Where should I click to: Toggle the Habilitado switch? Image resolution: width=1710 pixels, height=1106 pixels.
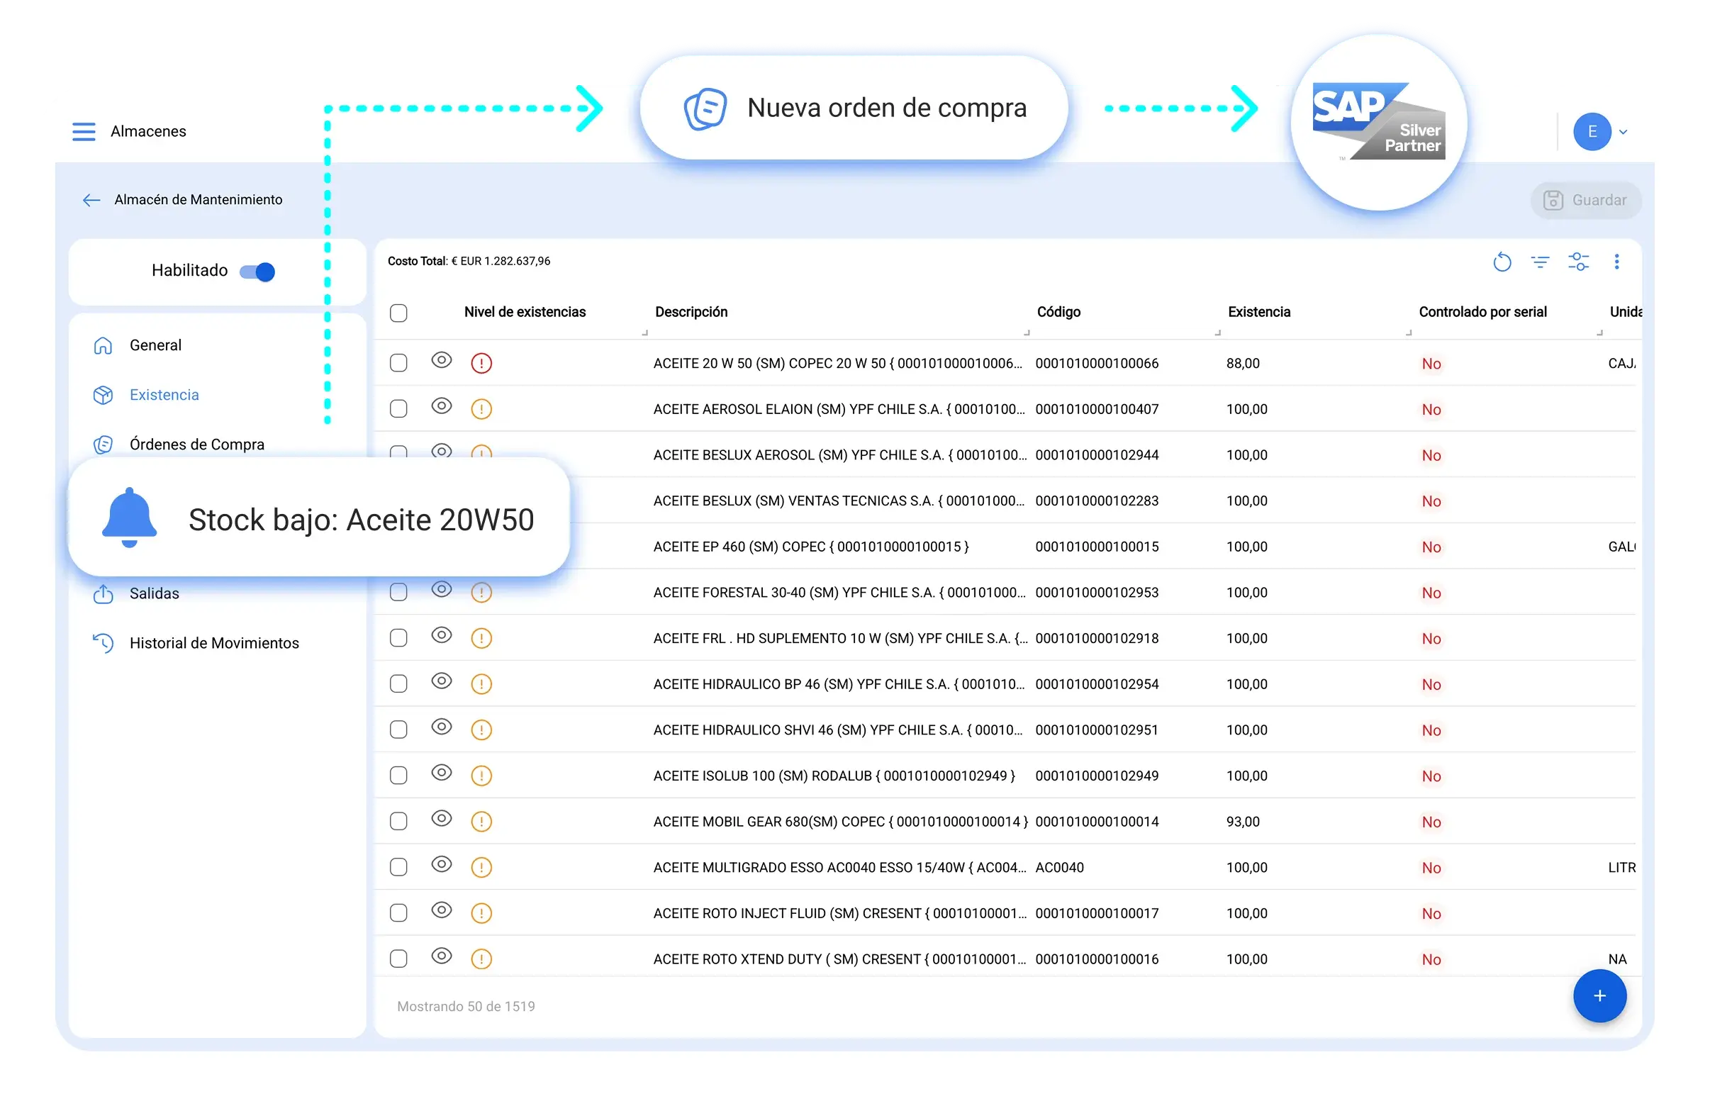point(257,272)
